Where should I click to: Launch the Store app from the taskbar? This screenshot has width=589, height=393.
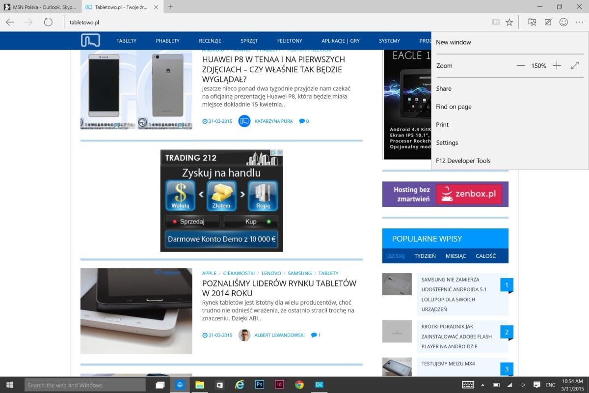click(220, 385)
